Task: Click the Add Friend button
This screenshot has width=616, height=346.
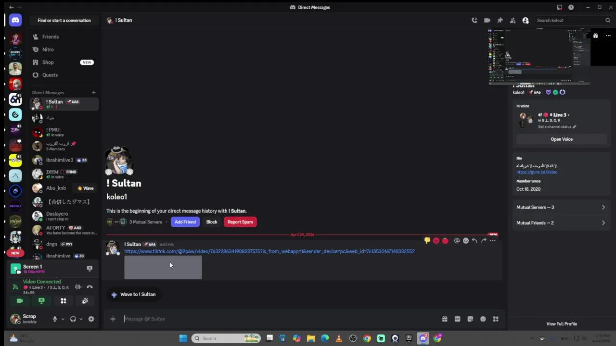Action: tap(185, 222)
